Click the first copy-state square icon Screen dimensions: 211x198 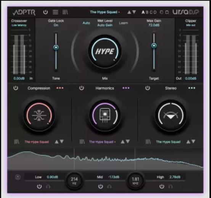tap(162, 12)
